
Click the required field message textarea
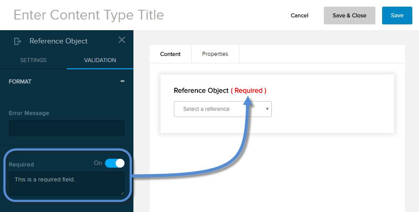[67, 183]
